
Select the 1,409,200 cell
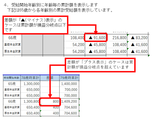(x=69, y=101)
